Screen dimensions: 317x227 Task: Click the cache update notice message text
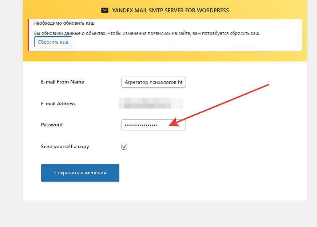click(x=147, y=33)
